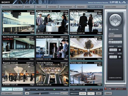Step one frame forward
128x96 pixels.
pos(81,89)
